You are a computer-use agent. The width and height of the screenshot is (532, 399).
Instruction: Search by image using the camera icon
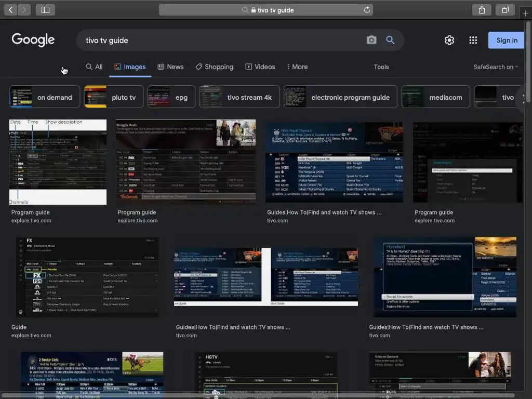371,40
